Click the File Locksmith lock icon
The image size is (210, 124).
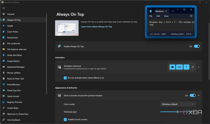(x=4, y=43)
